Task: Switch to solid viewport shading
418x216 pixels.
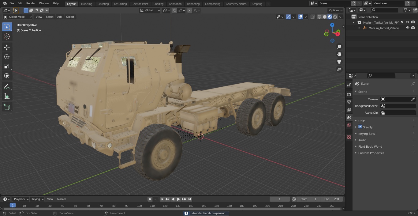Action: pyautogui.click(x=325, y=17)
